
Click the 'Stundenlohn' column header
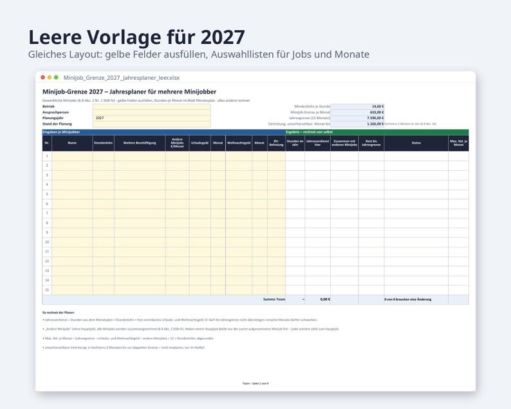click(104, 143)
